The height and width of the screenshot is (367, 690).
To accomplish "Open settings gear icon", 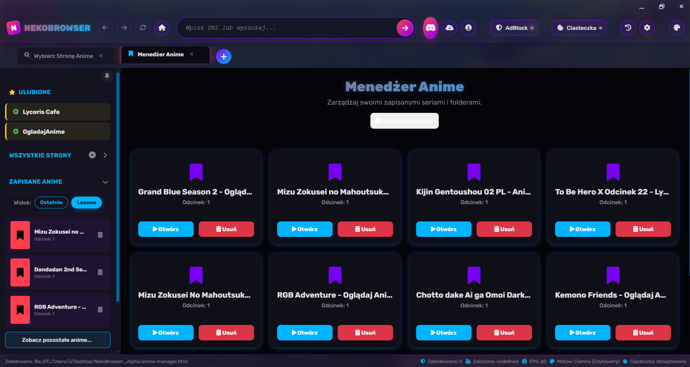I will 647,28.
